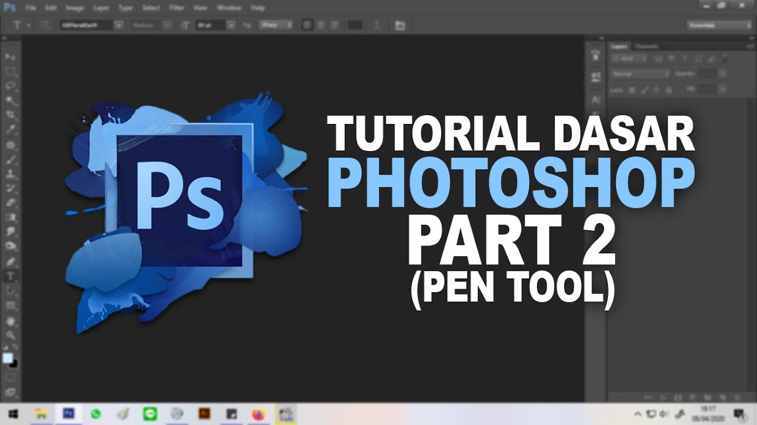Image resolution: width=757 pixels, height=425 pixels.
Task: Open the Opacity slider arrow
Action: (x=722, y=74)
